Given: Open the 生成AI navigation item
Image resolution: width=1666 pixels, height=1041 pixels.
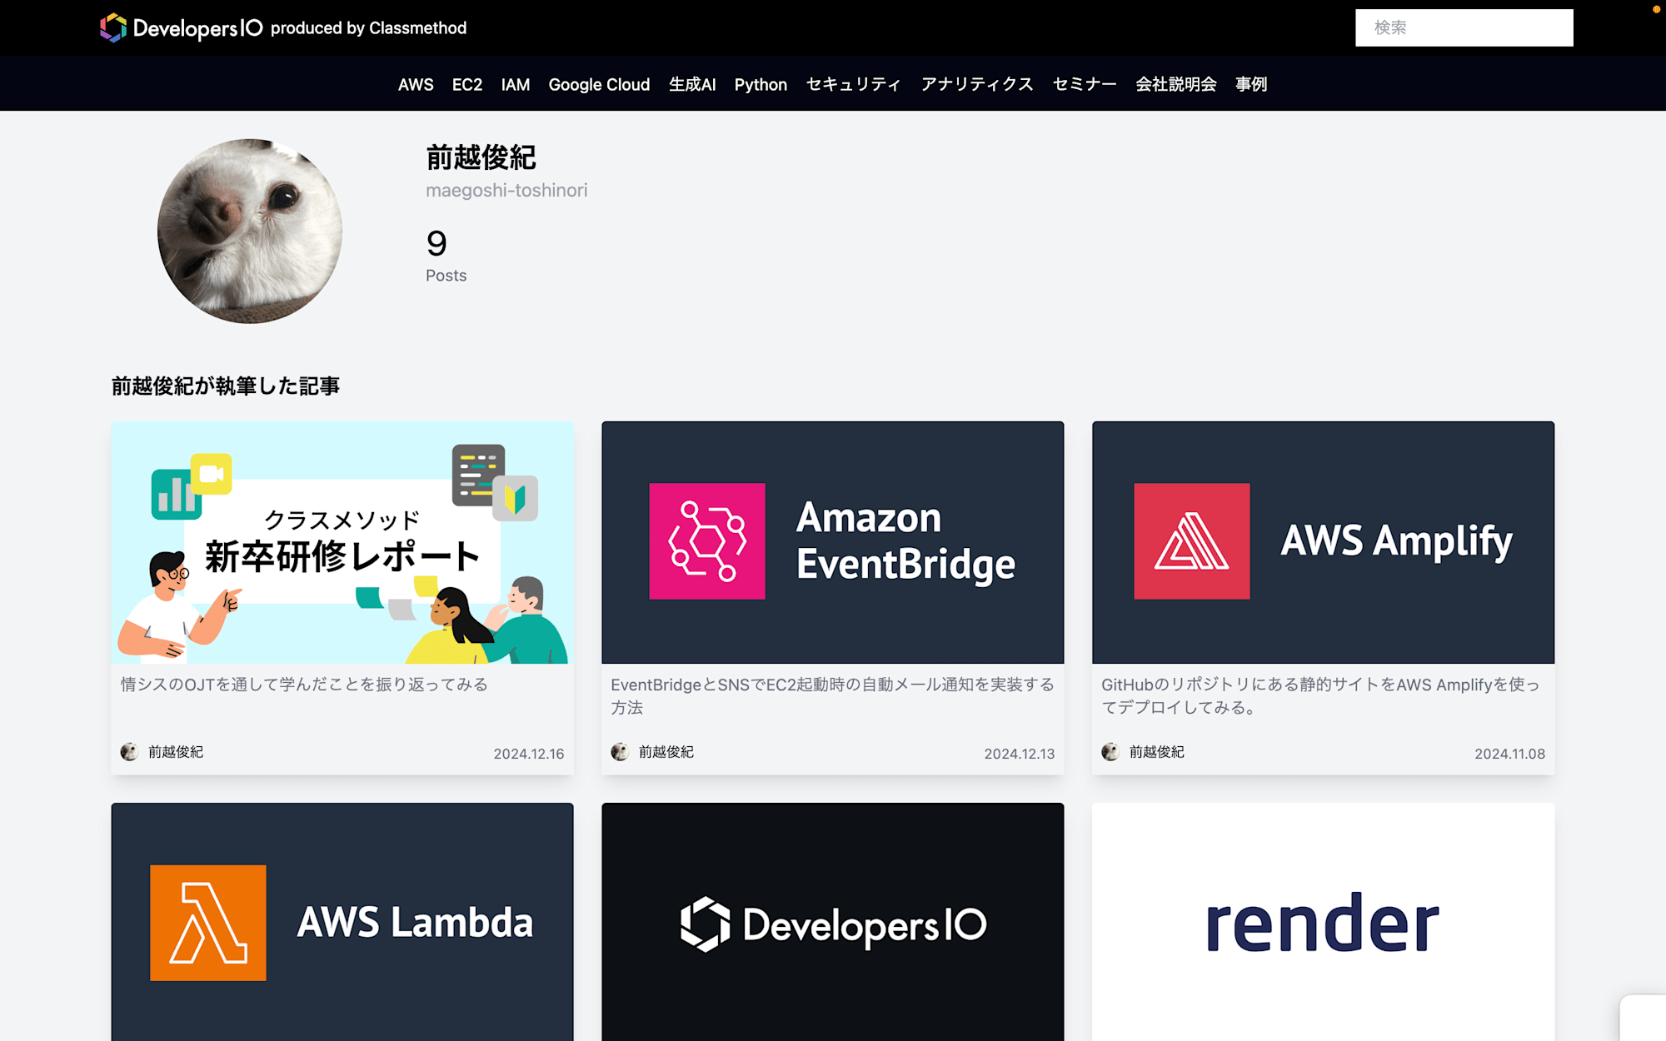Looking at the screenshot, I should tap(692, 84).
